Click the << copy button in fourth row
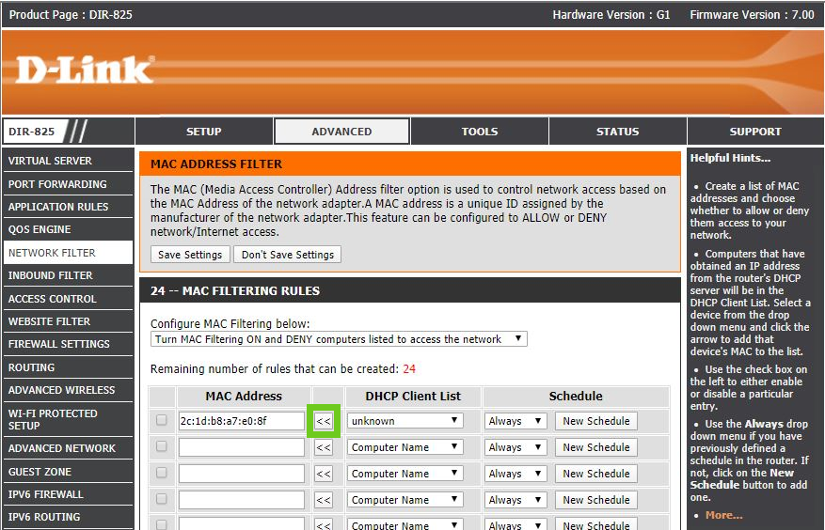825x530 pixels. tap(324, 500)
